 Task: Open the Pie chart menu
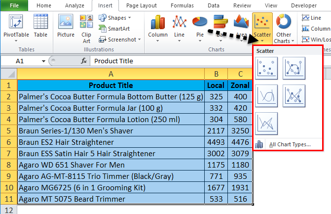[x=200, y=28]
